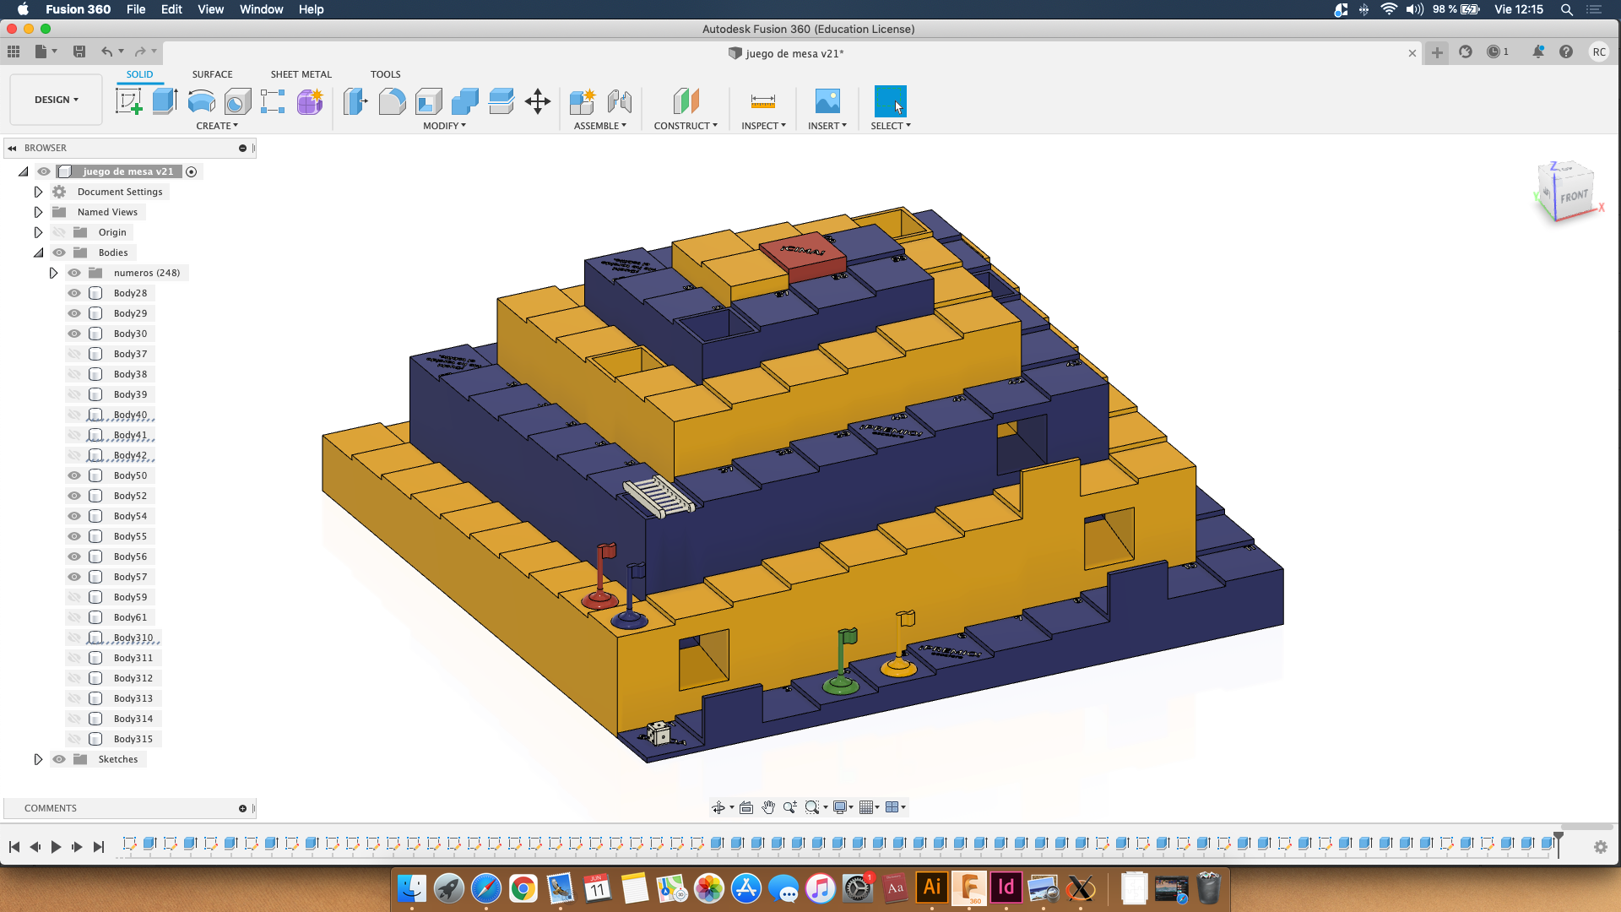Click the Pan hand navigation icon
1621x912 pixels.
(768, 807)
